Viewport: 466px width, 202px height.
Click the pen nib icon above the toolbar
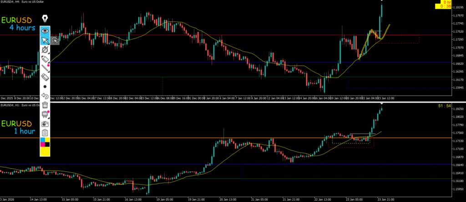pyautogui.click(x=45, y=19)
